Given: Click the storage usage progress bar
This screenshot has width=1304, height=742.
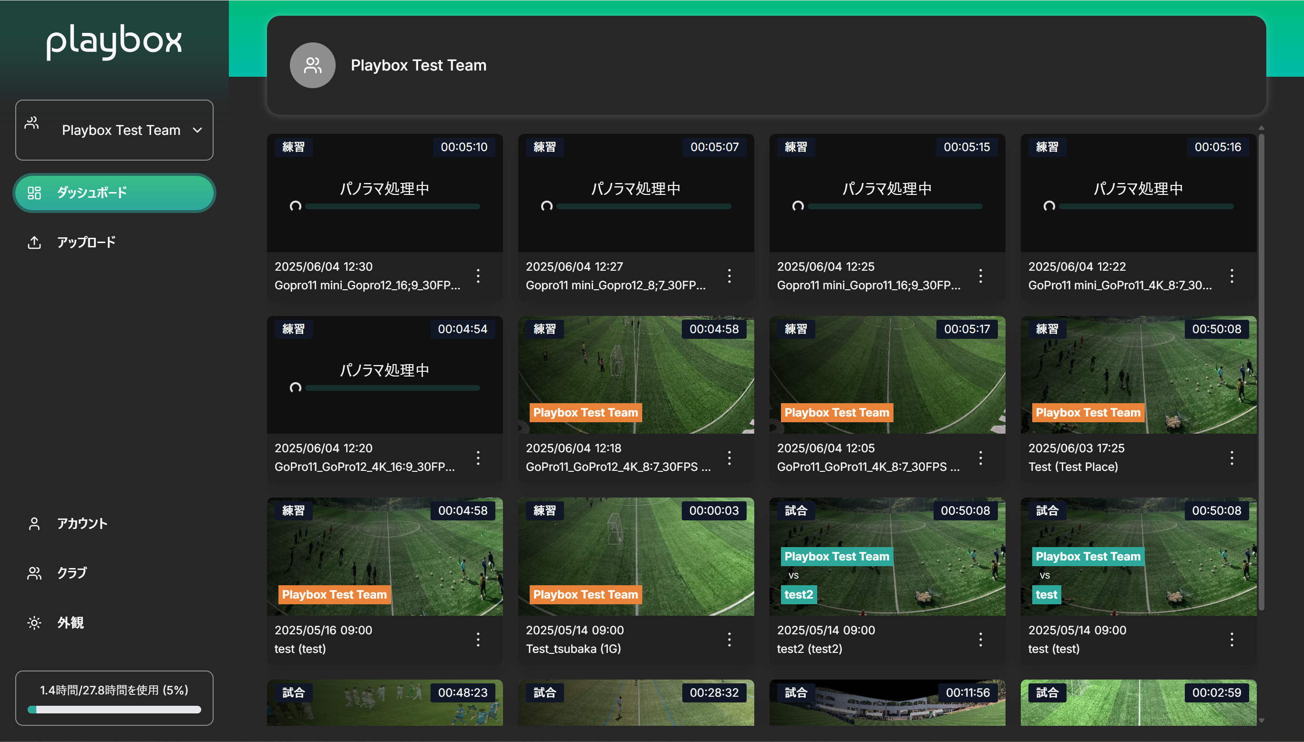Looking at the screenshot, I should click(x=114, y=710).
